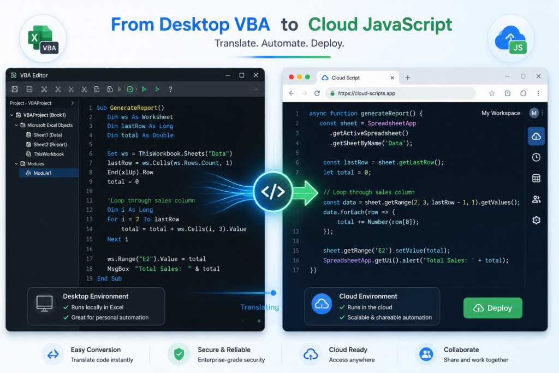
Task: Click the https://cloud-scripts.app address bar
Action: 401,93
